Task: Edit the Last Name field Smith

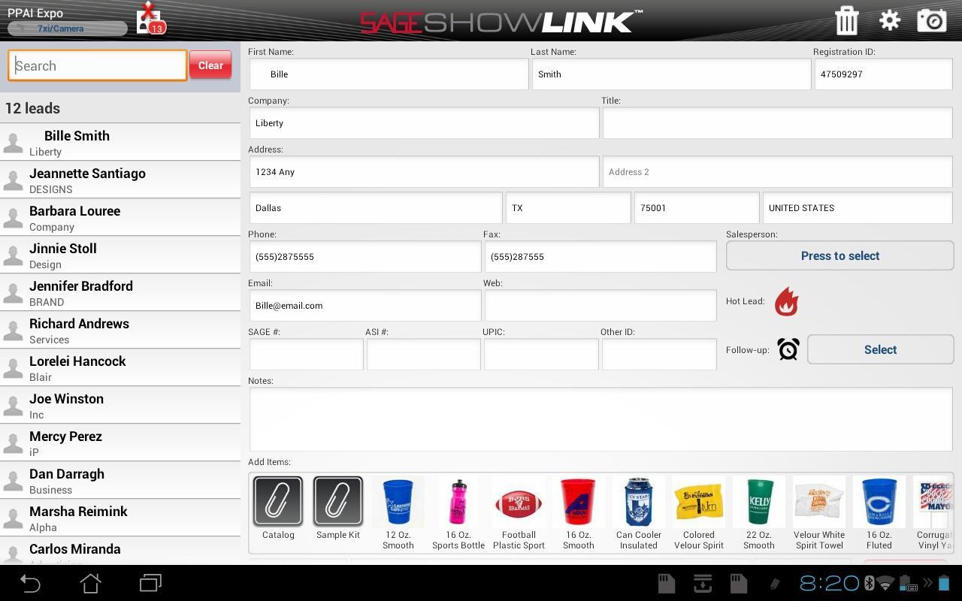Action: [x=671, y=74]
